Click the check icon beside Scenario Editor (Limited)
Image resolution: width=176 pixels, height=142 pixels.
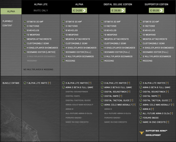[25, 52]
